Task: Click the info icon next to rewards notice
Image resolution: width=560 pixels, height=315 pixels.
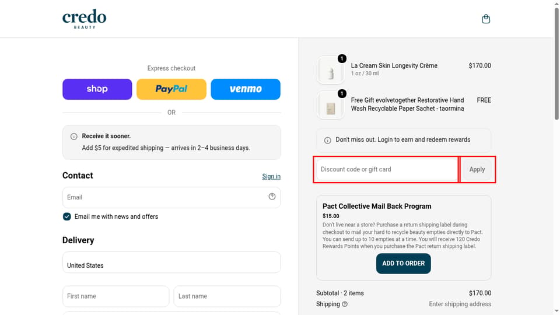Action: pos(327,141)
